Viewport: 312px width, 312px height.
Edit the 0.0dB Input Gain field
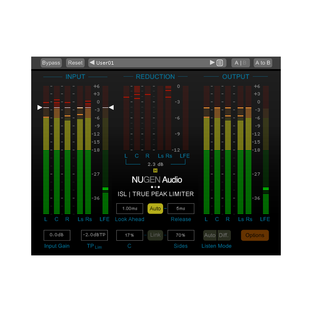click(57, 235)
